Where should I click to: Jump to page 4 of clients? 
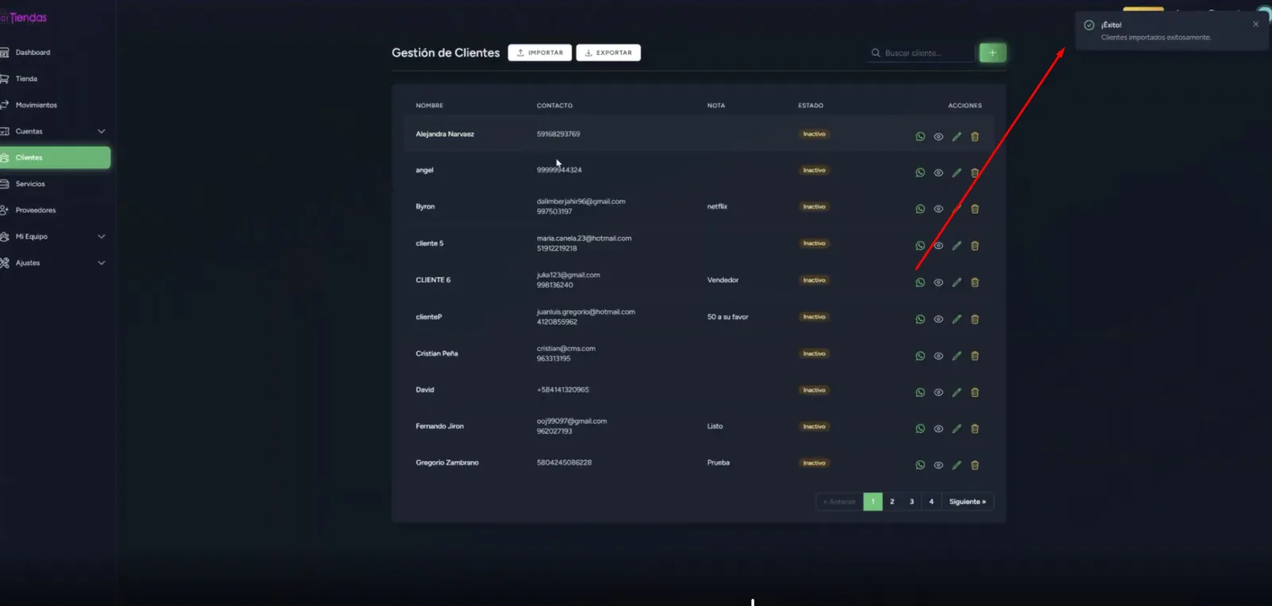pos(932,502)
